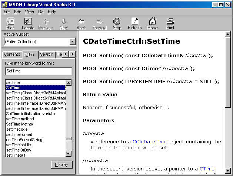Open the View menu

click(x=29, y=12)
